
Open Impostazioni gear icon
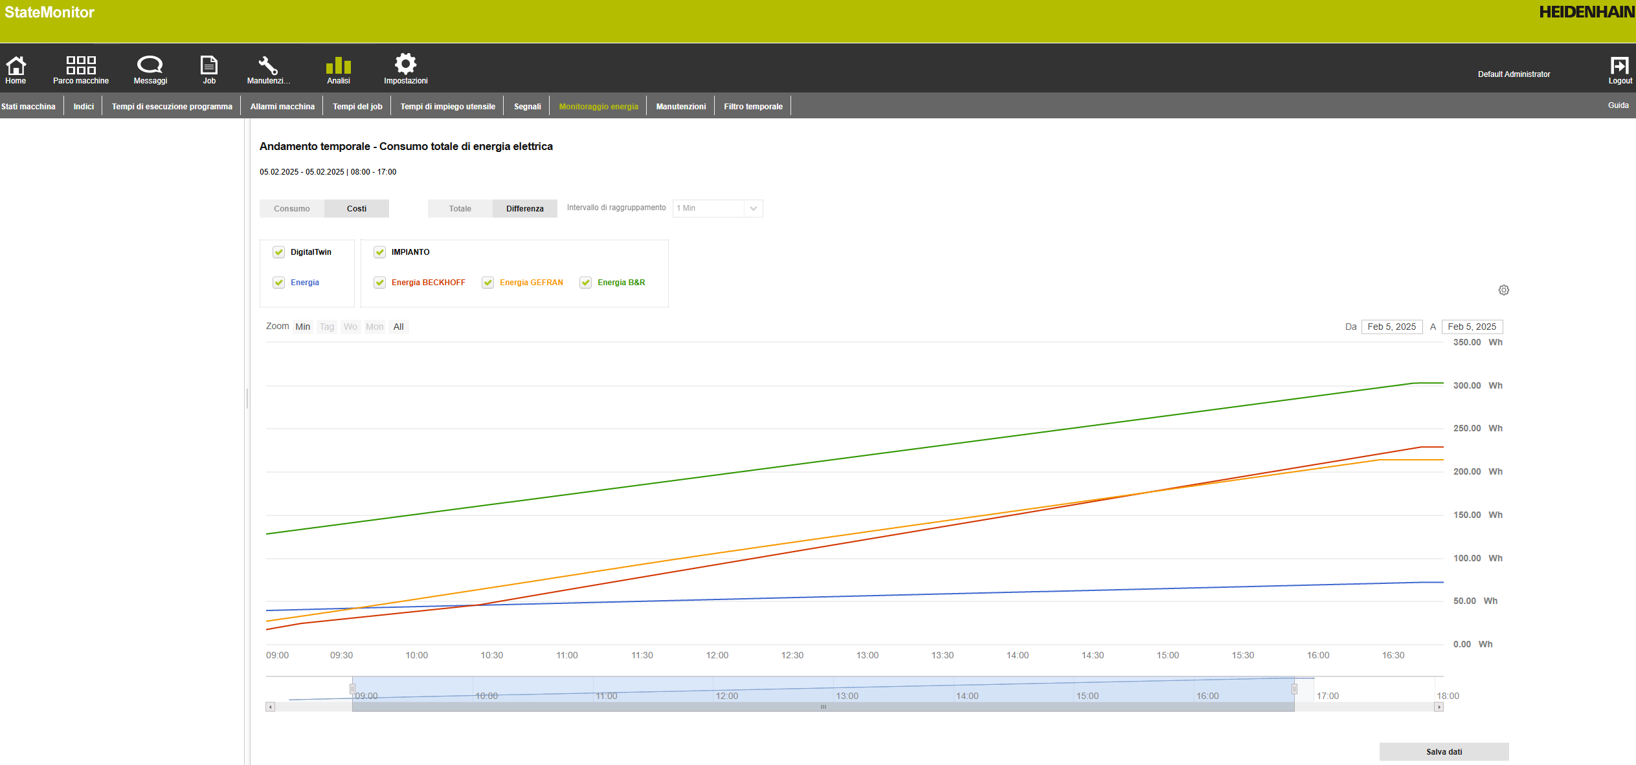405,64
